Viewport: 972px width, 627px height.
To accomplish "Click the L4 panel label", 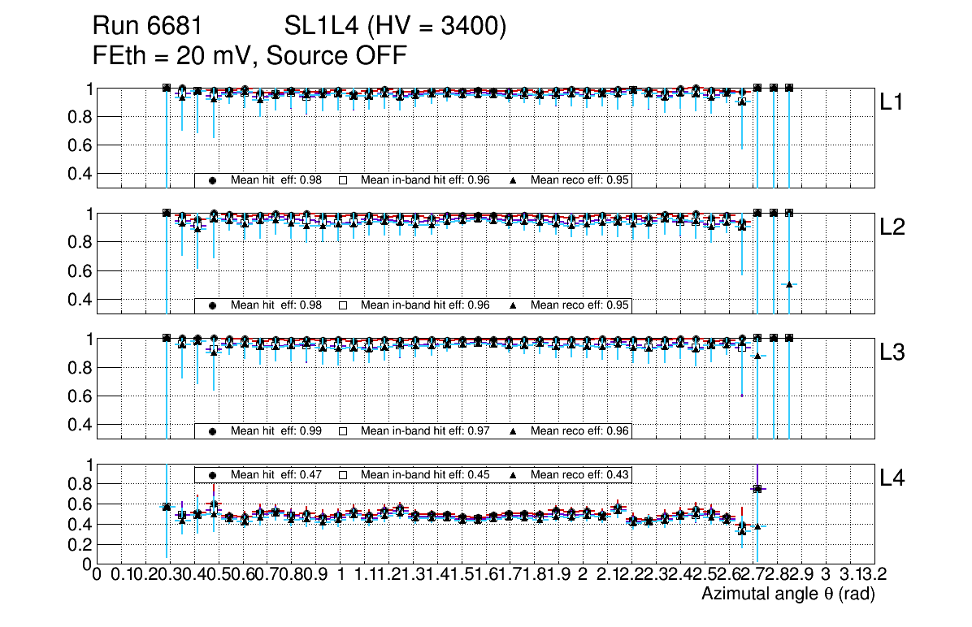I will [892, 478].
